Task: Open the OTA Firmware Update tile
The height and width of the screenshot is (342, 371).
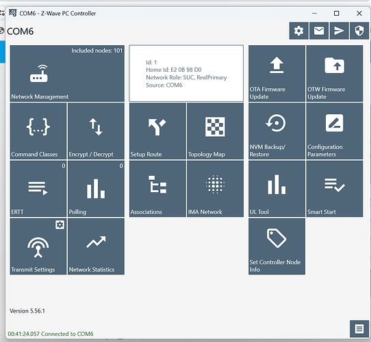Action: (277, 74)
